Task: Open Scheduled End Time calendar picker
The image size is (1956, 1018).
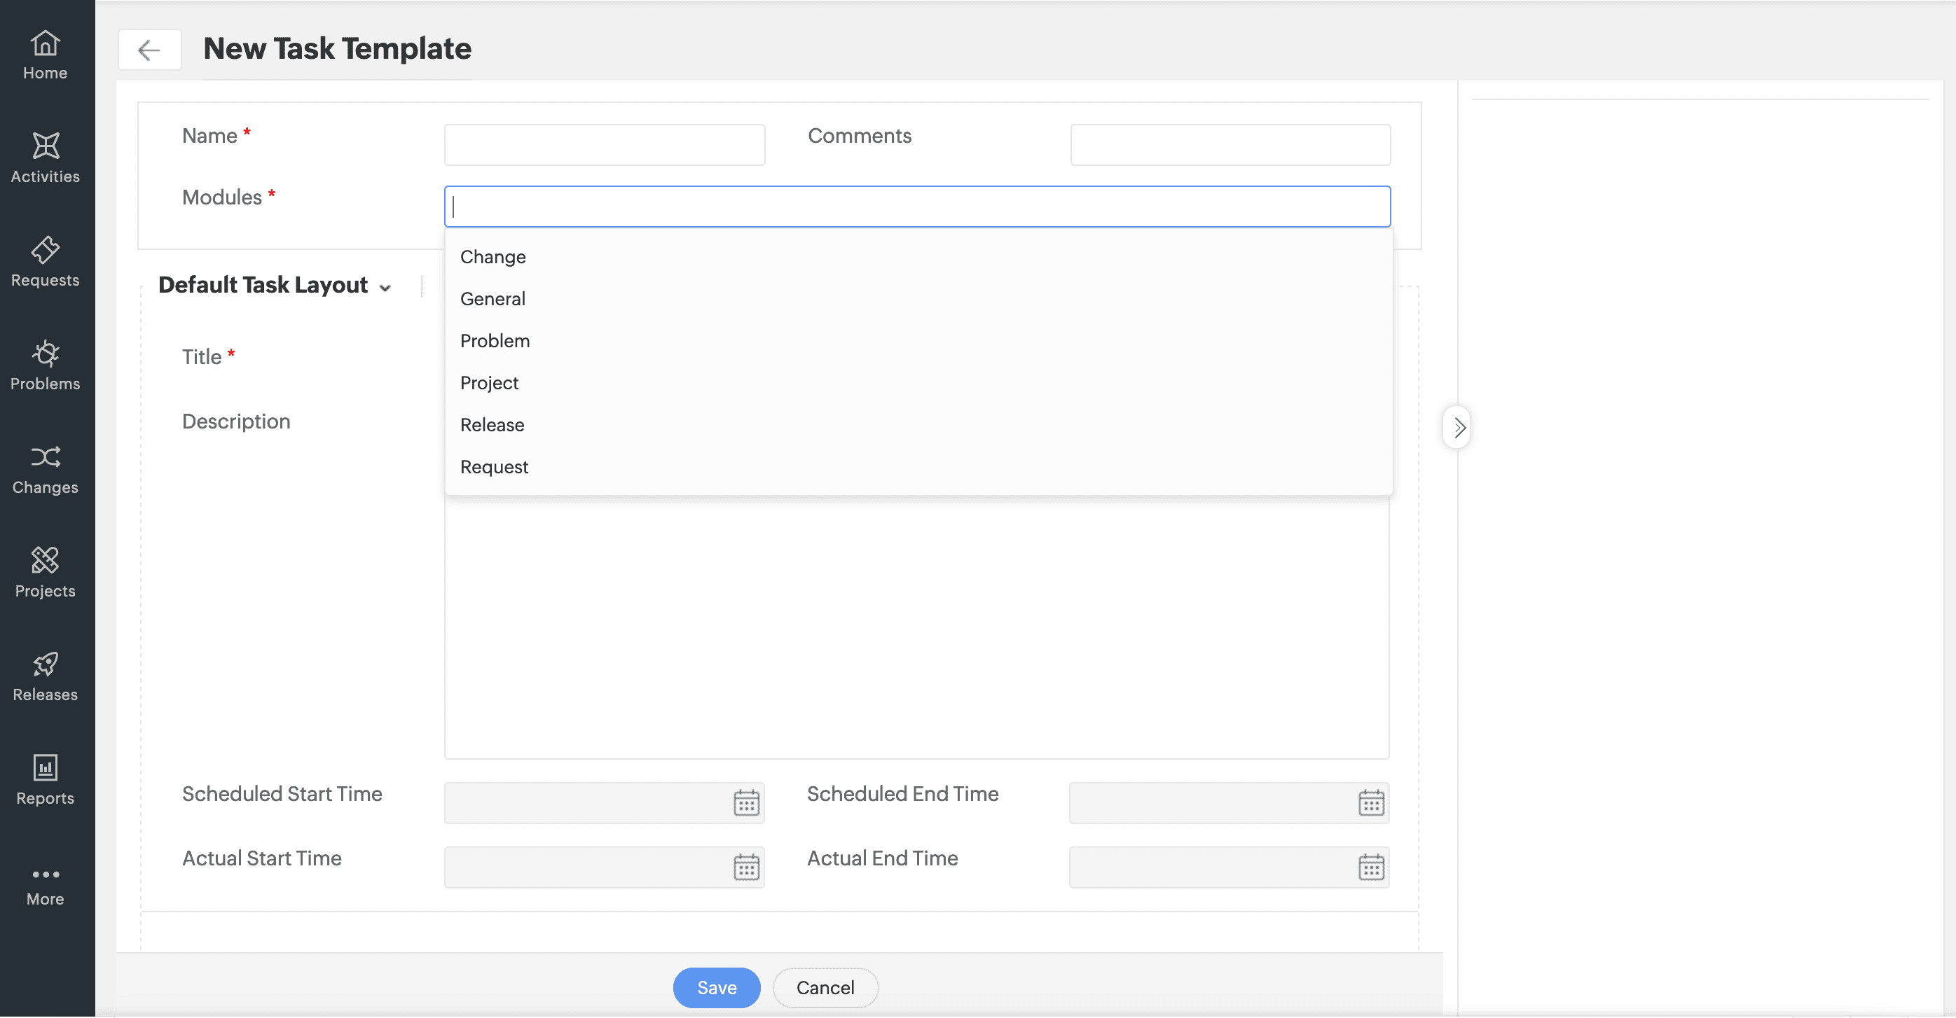Action: point(1370,802)
